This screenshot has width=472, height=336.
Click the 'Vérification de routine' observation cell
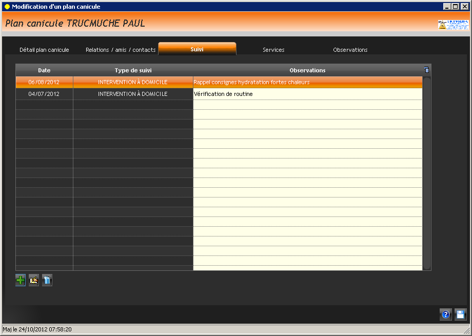coord(307,94)
